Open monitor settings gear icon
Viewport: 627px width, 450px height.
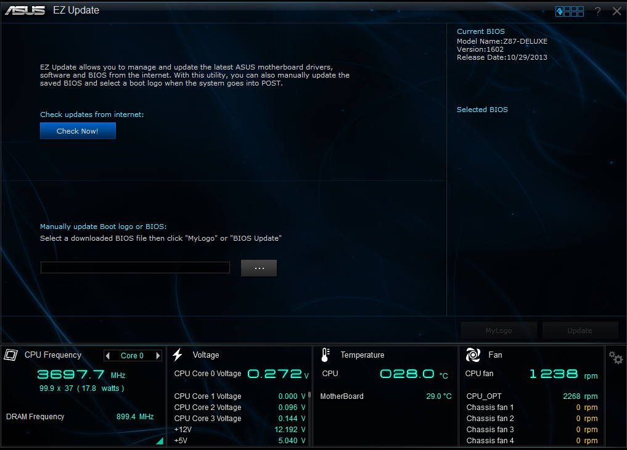[x=615, y=358]
